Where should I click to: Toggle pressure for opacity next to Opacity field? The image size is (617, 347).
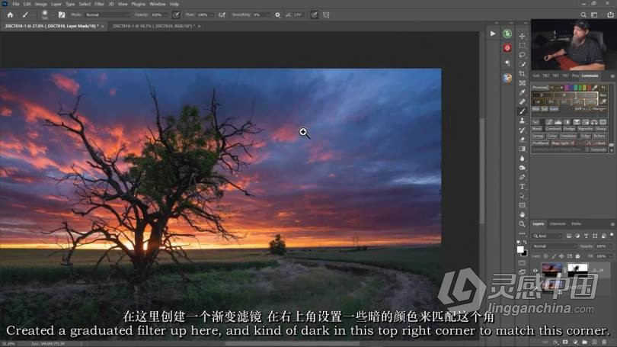click(176, 14)
